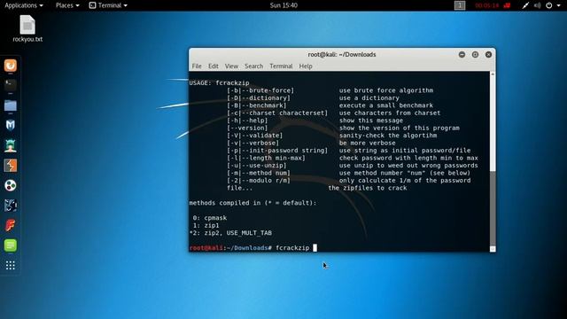Open the Files manager dock icon
567x319 pixels.
(11, 105)
